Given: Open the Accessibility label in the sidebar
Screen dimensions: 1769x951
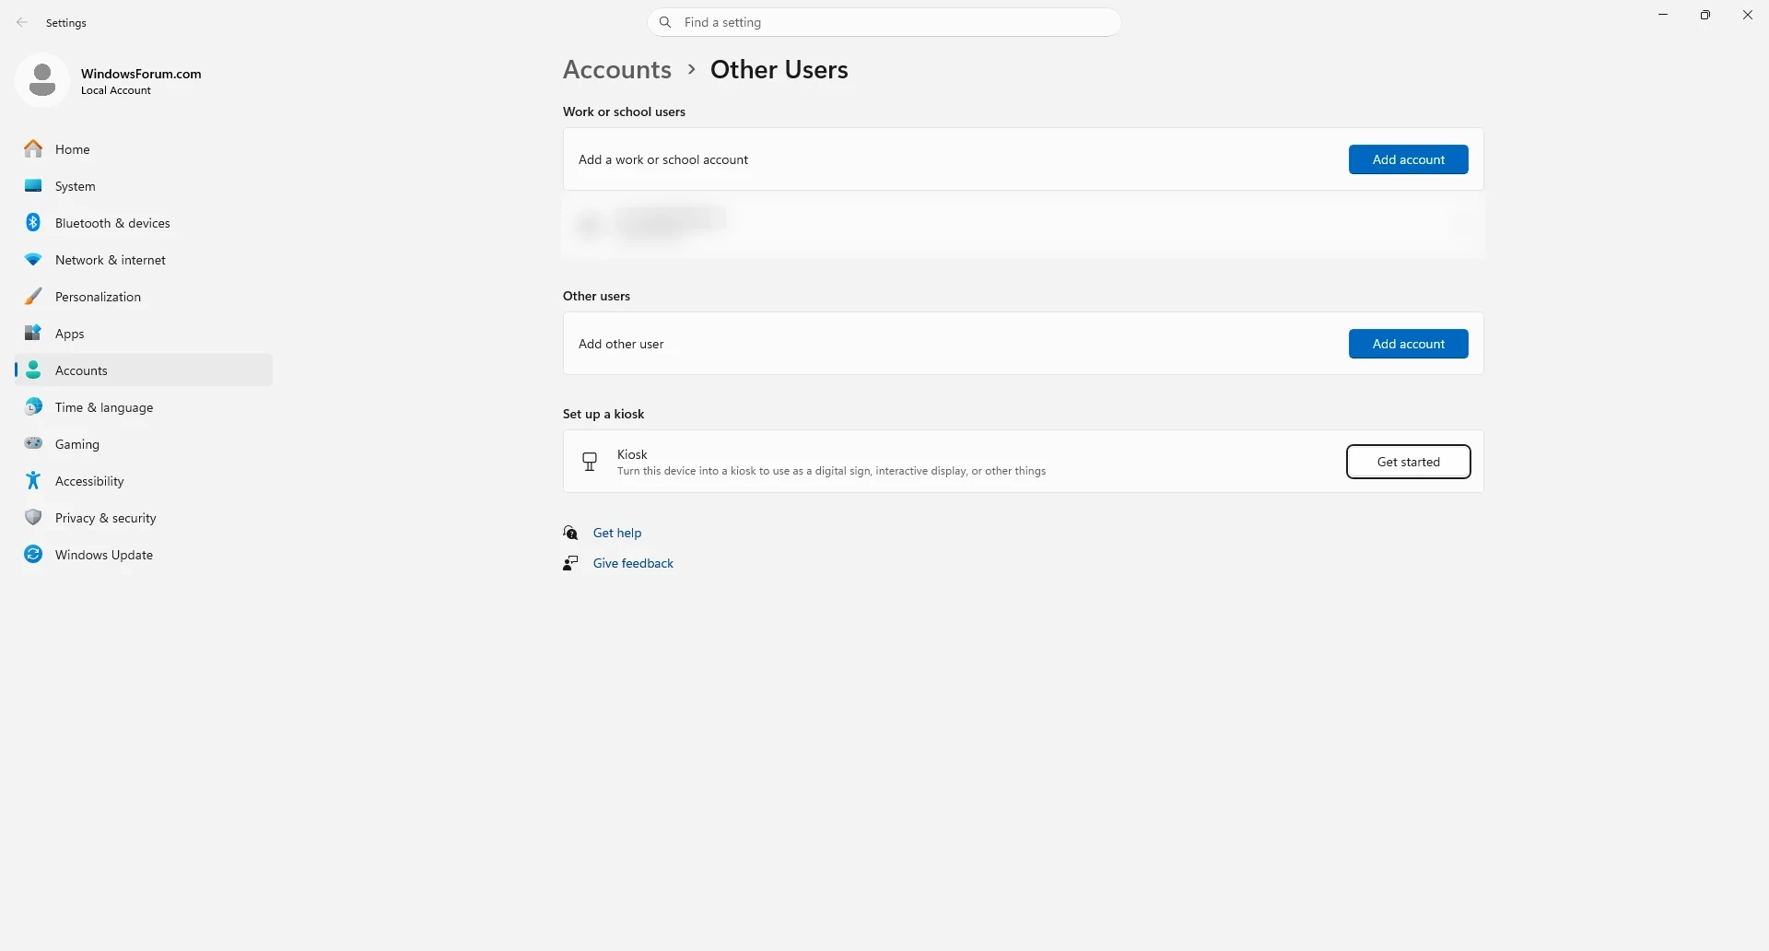Looking at the screenshot, I should (89, 481).
